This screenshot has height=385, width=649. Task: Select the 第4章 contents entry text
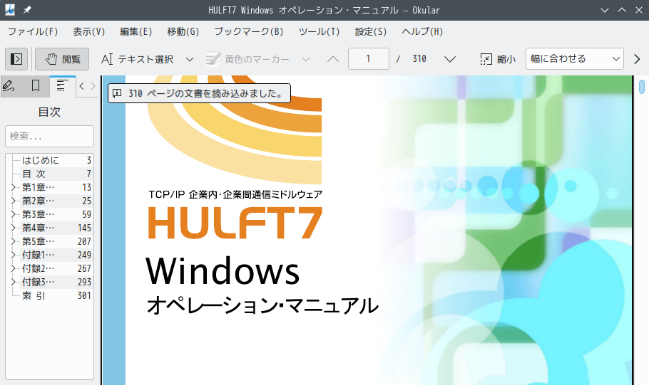[x=38, y=228]
